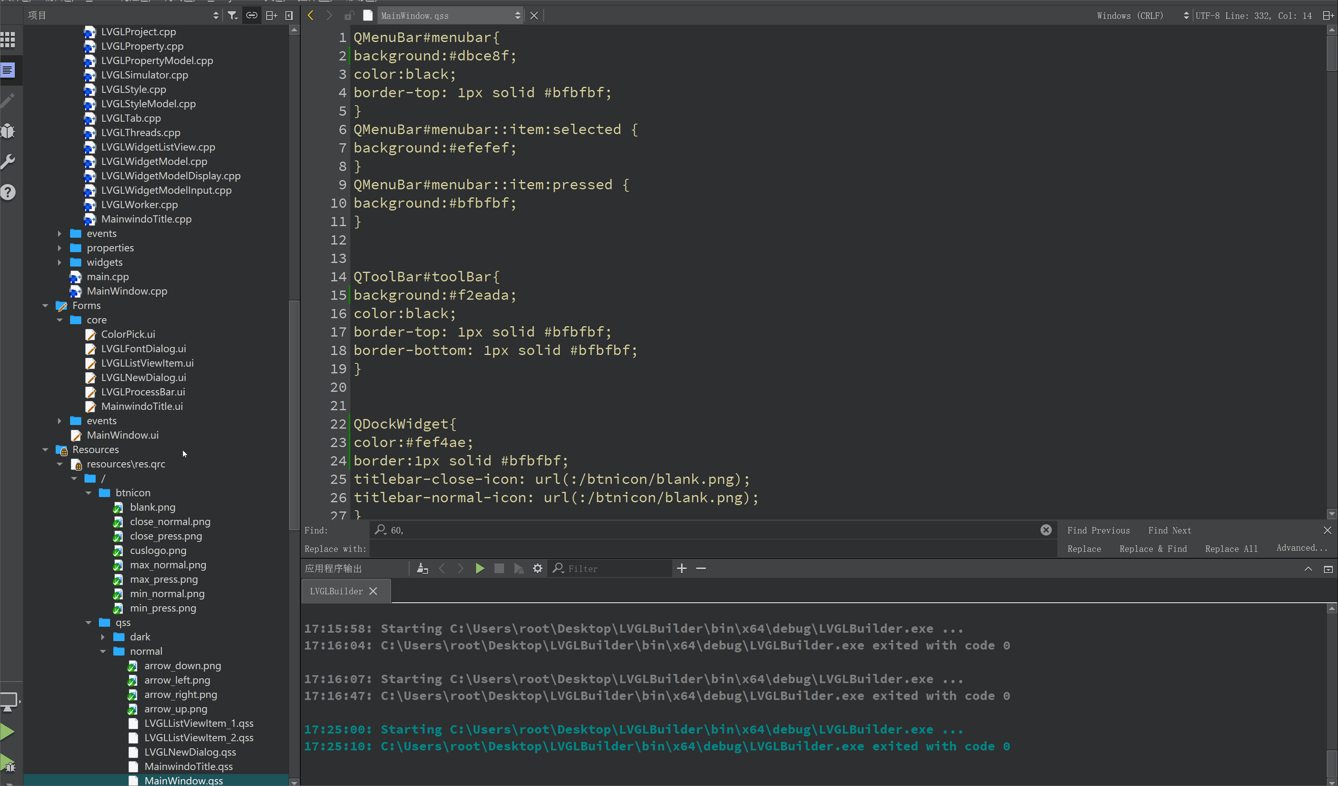Click the project tree filter icon
The height and width of the screenshot is (786, 1338).
point(232,15)
